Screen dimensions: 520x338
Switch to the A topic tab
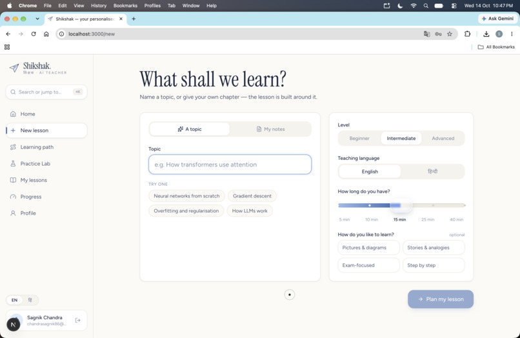coord(190,129)
